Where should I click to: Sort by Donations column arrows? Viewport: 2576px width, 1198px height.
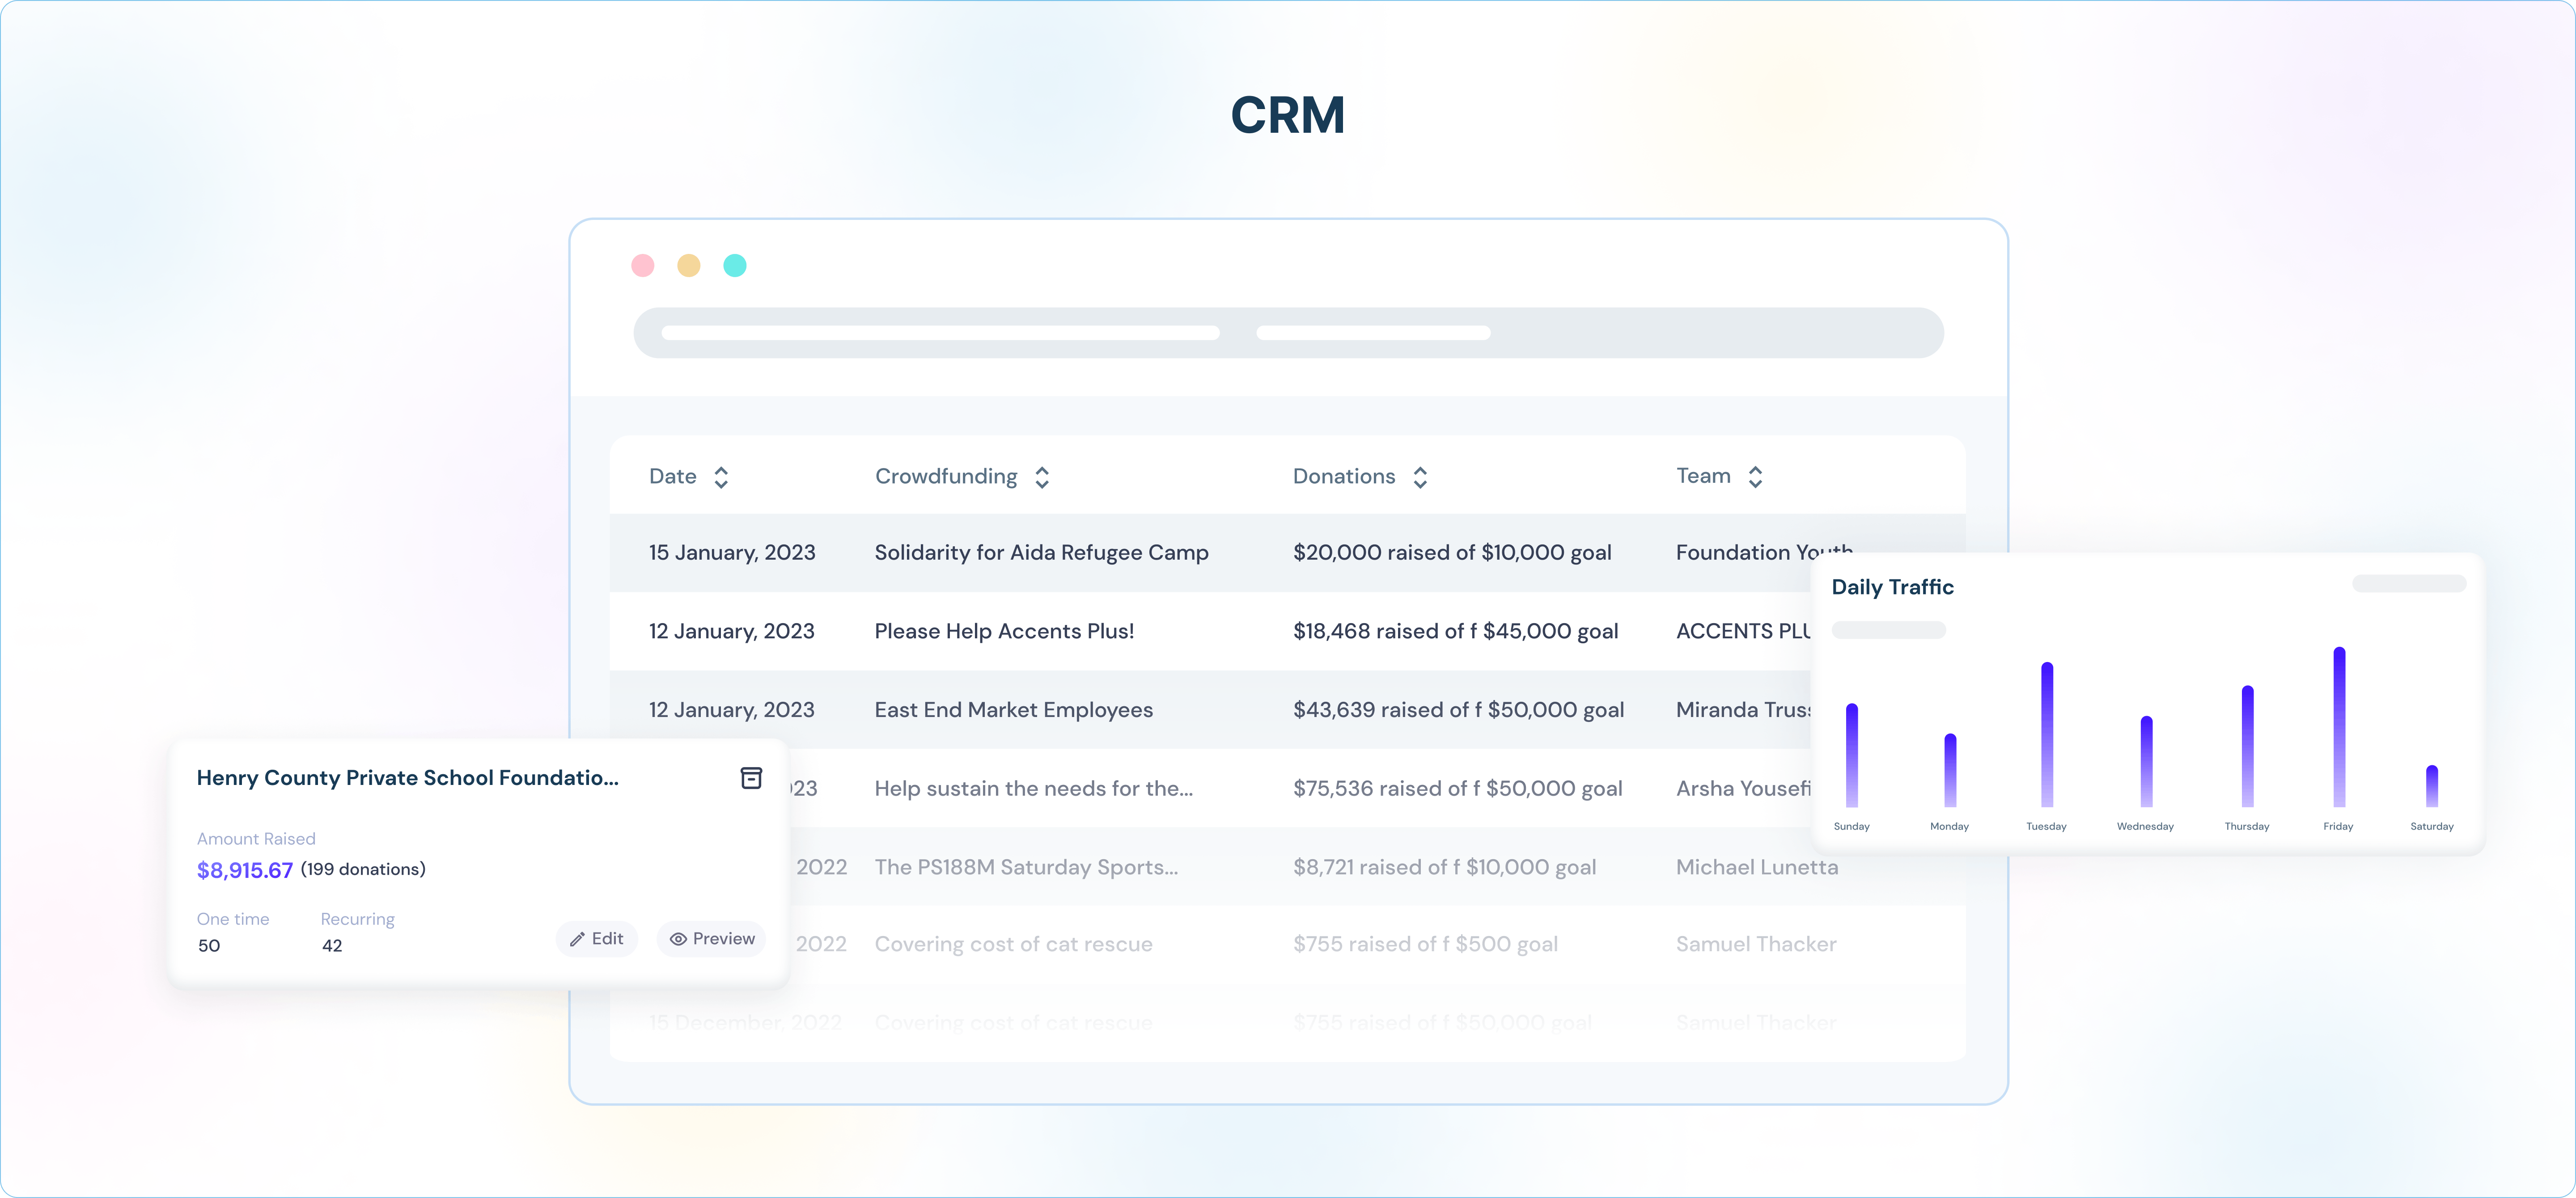tap(1420, 477)
